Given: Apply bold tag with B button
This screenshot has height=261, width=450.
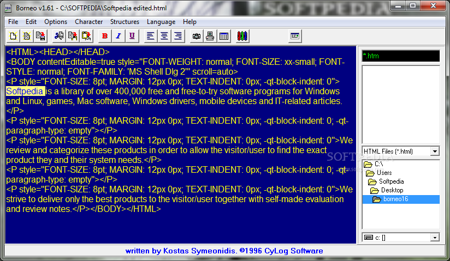Looking at the screenshot, I should click(x=105, y=36).
